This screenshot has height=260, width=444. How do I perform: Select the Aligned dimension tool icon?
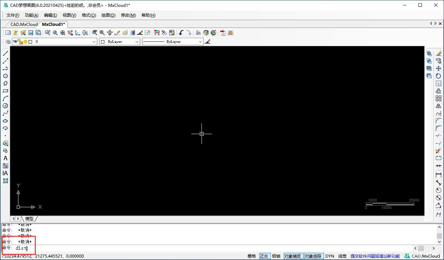tap(439, 183)
